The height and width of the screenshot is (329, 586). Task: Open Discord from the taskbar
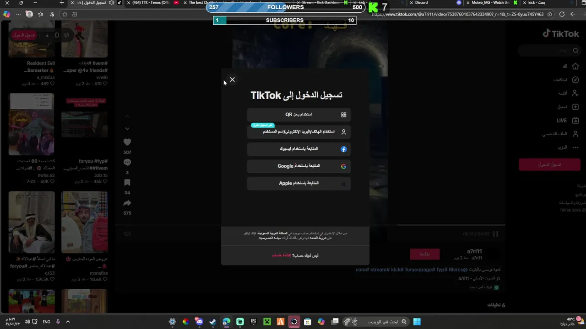coord(199,322)
